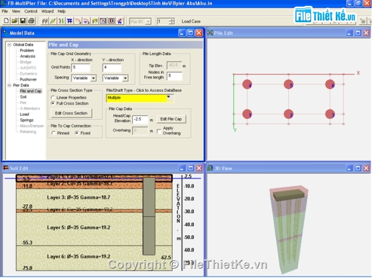This screenshot has height=278, width=375.
Task: Select Full Cross Section radio button
Action: 53,103
